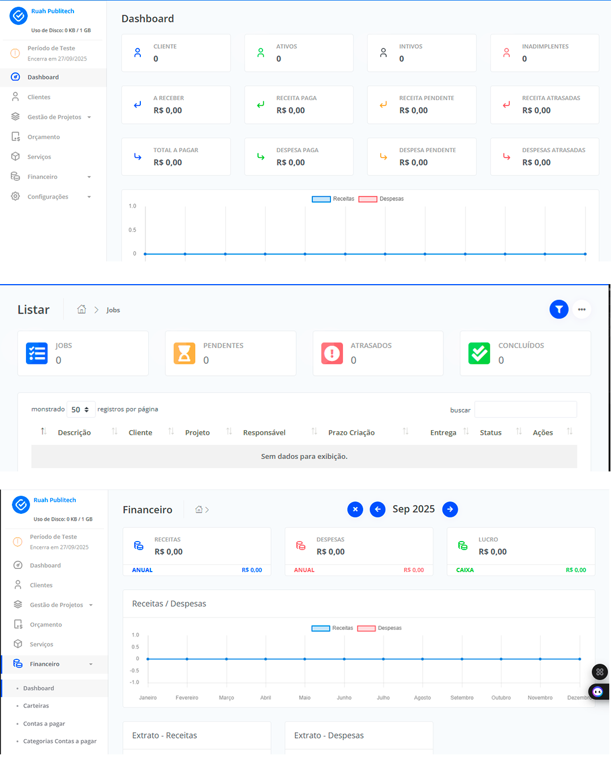The width and height of the screenshot is (611, 764).
Task: Click the blue X icon in month navigation
Action: (355, 509)
